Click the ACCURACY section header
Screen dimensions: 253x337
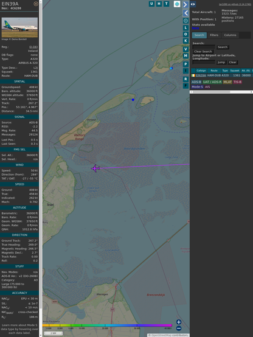19,293
